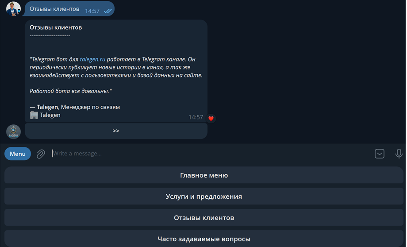Click the Главное меню keyboard button
This screenshot has height=247, width=407.
(204, 175)
